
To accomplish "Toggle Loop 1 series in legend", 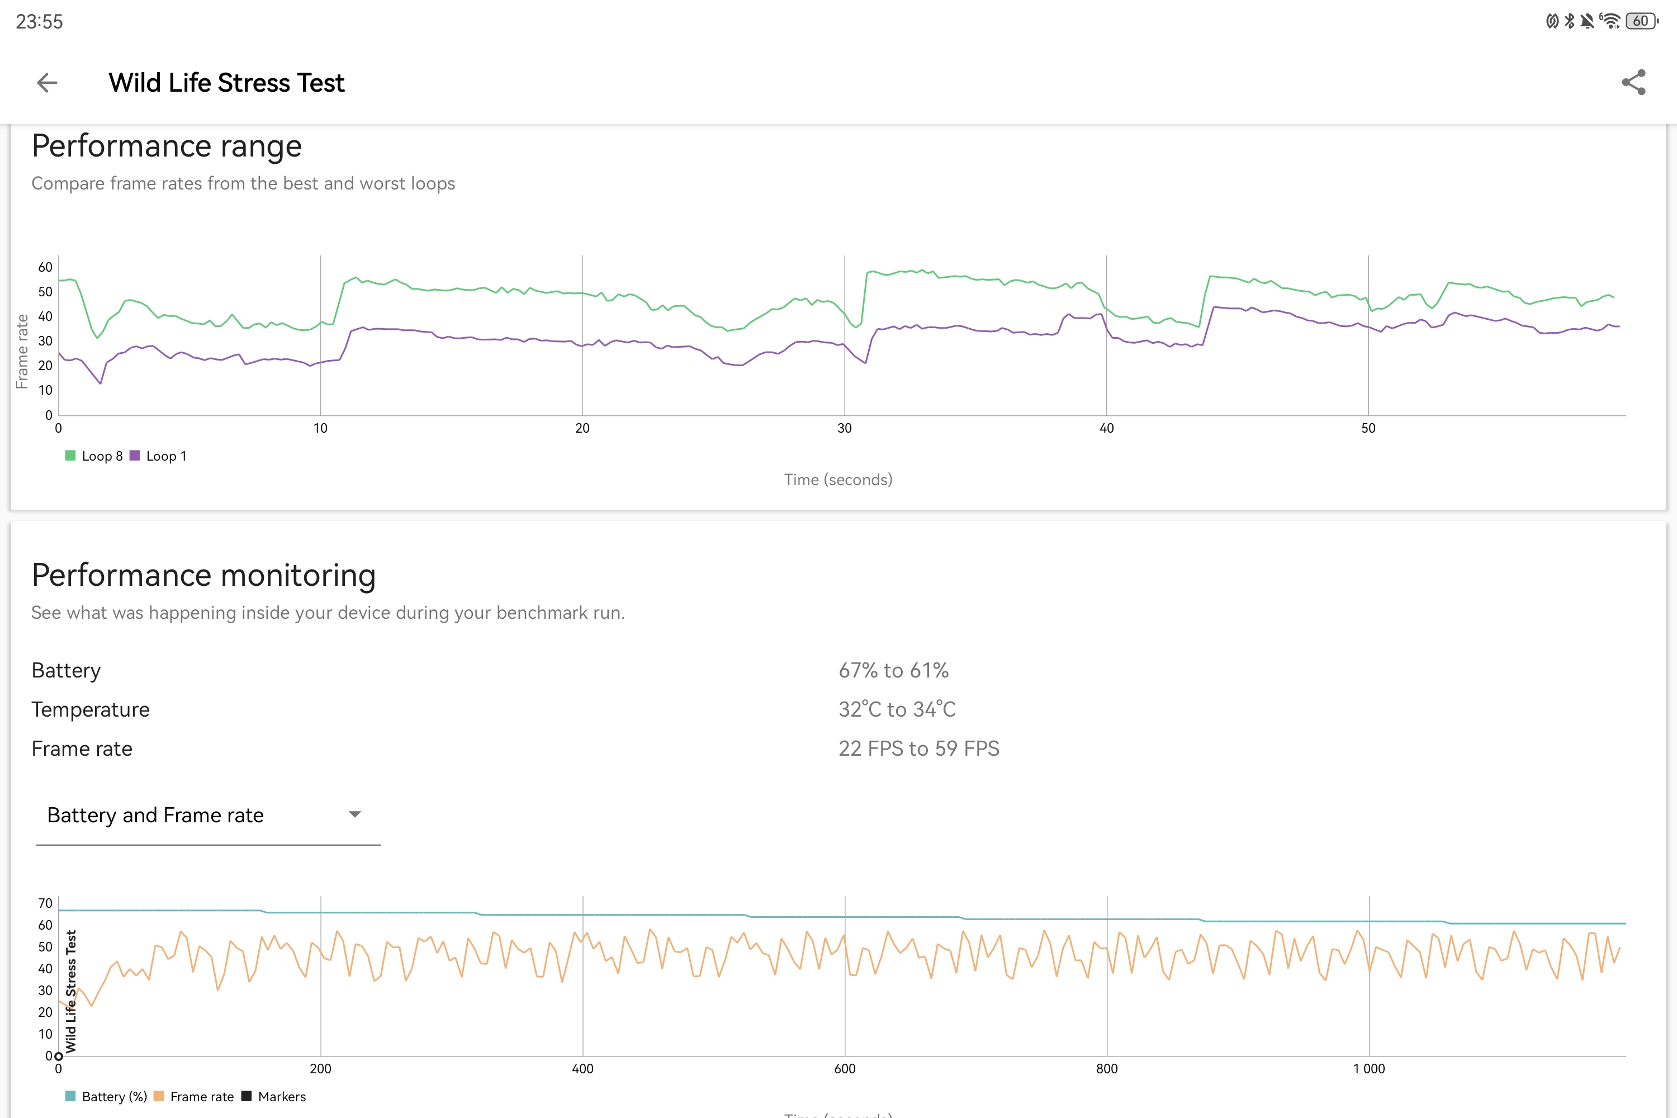I will 158,456.
